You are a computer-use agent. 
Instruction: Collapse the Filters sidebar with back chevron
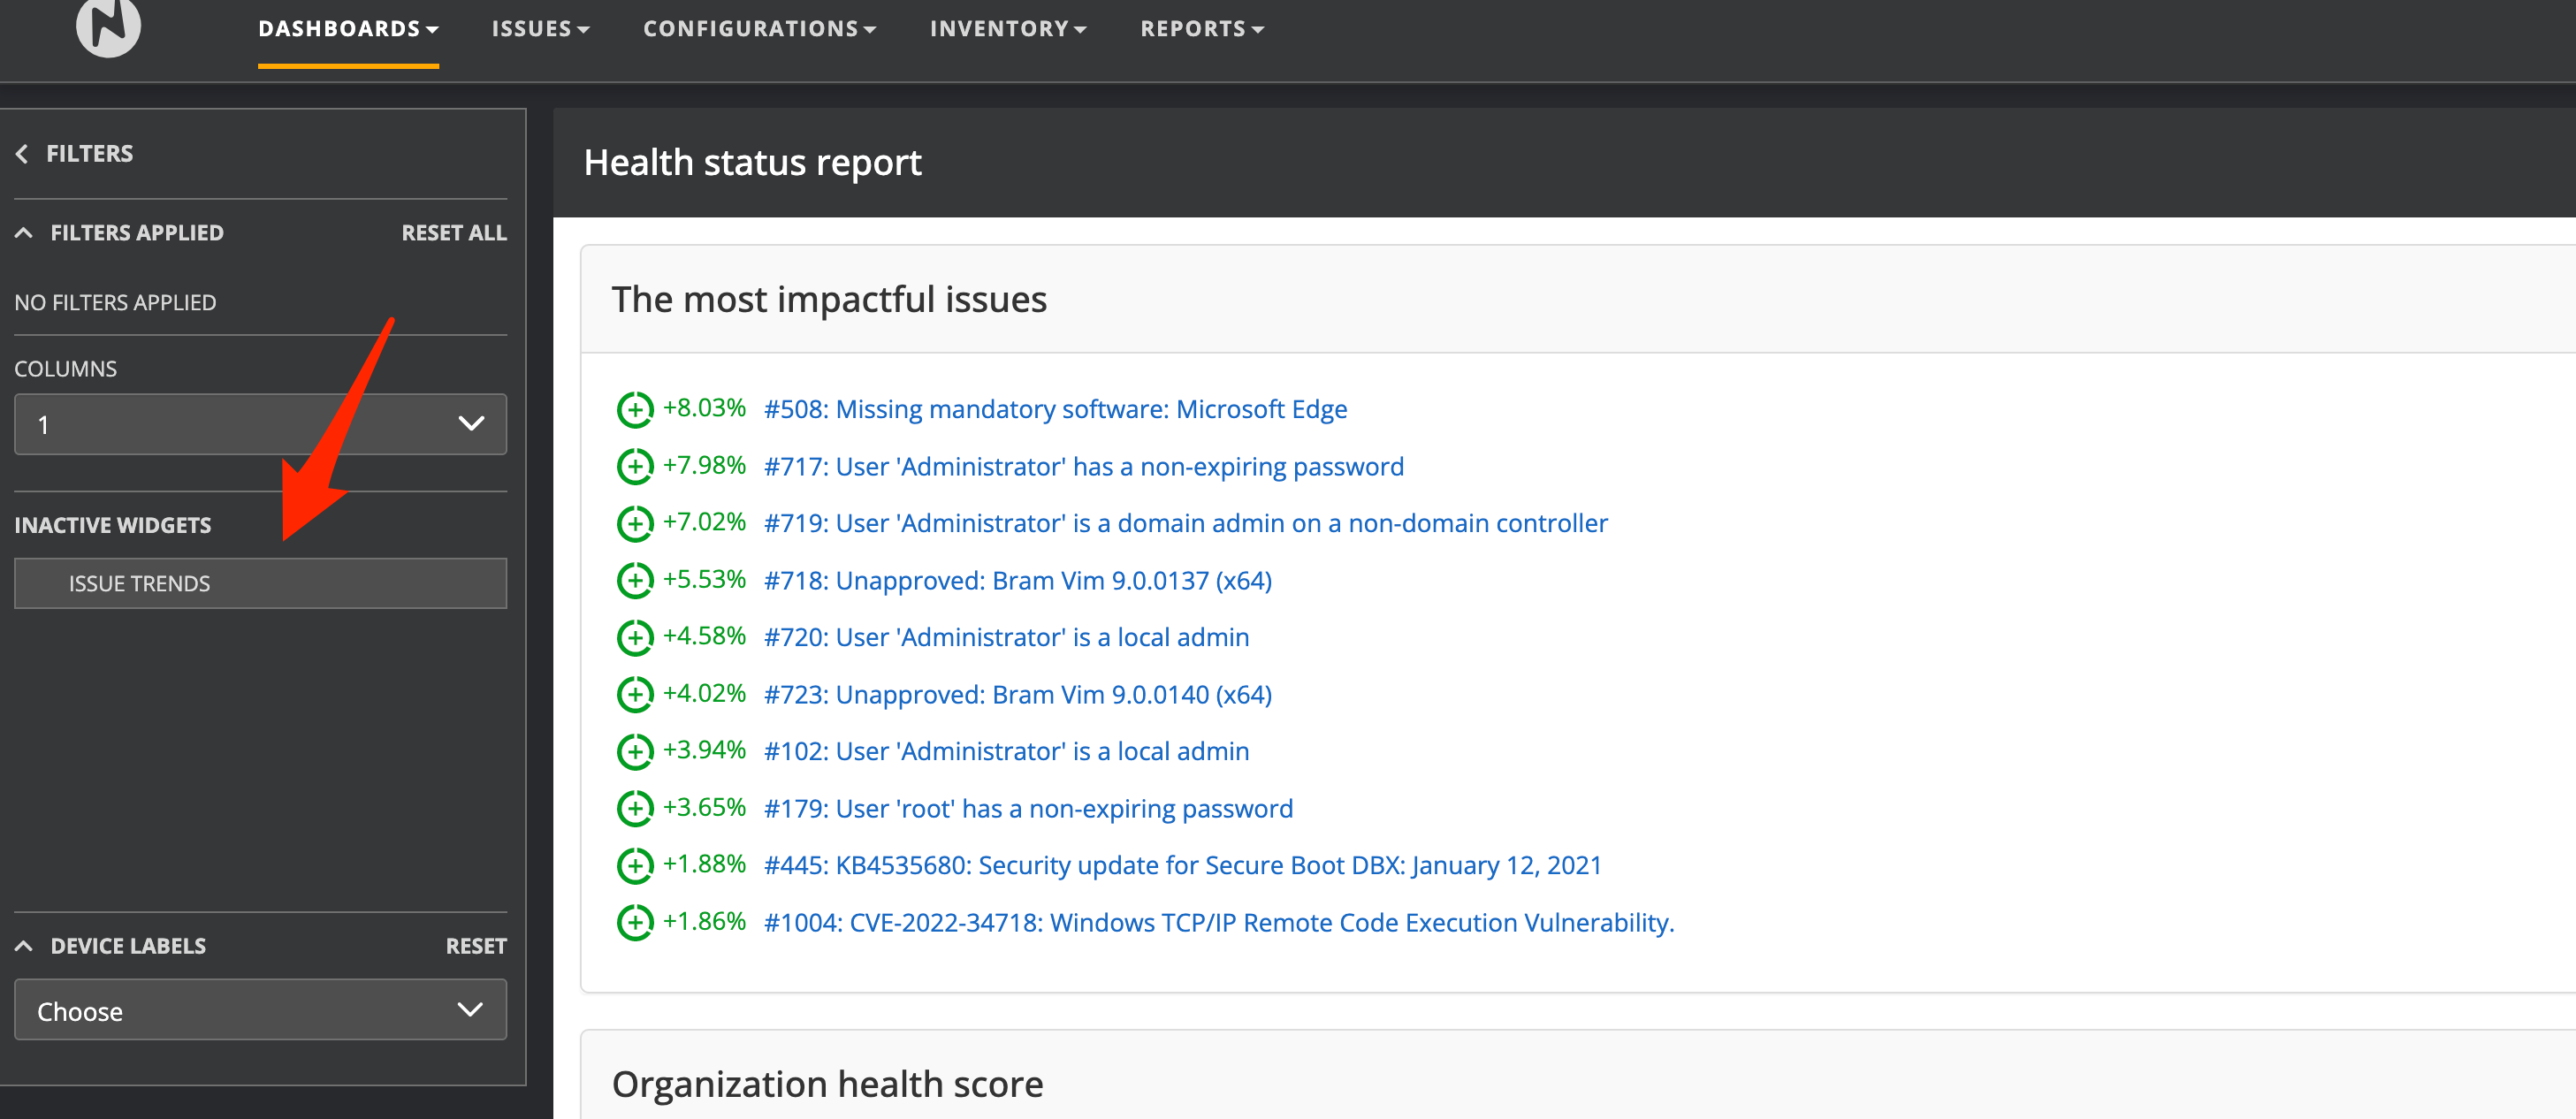[x=22, y=153]
